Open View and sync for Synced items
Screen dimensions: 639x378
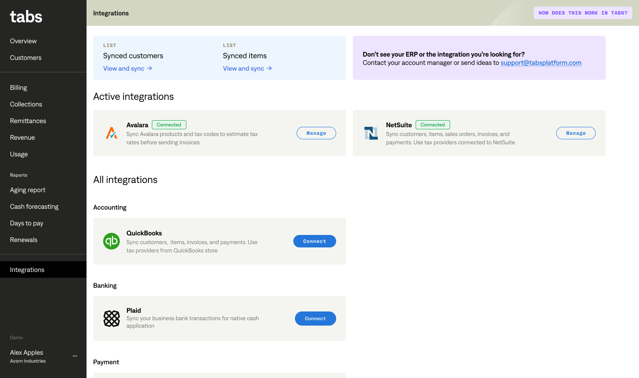click(x=247, y=69)
